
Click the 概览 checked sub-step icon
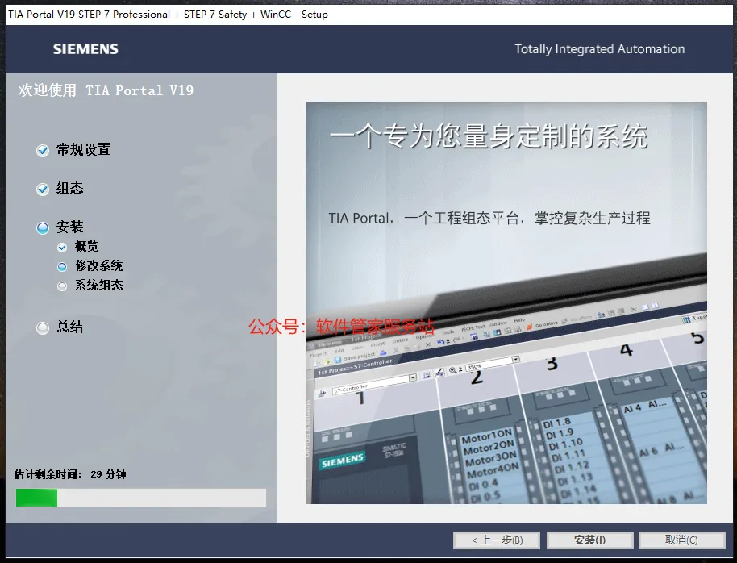62,248
